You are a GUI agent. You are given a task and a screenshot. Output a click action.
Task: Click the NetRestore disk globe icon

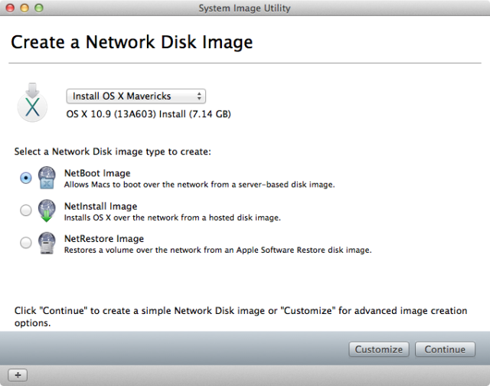click(47, 243)
